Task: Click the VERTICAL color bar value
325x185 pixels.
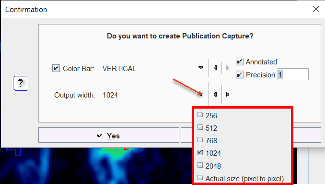Action: pyautogui.click(x=119, y=69)
